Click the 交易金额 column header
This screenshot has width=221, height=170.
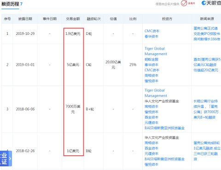point(73,19)
